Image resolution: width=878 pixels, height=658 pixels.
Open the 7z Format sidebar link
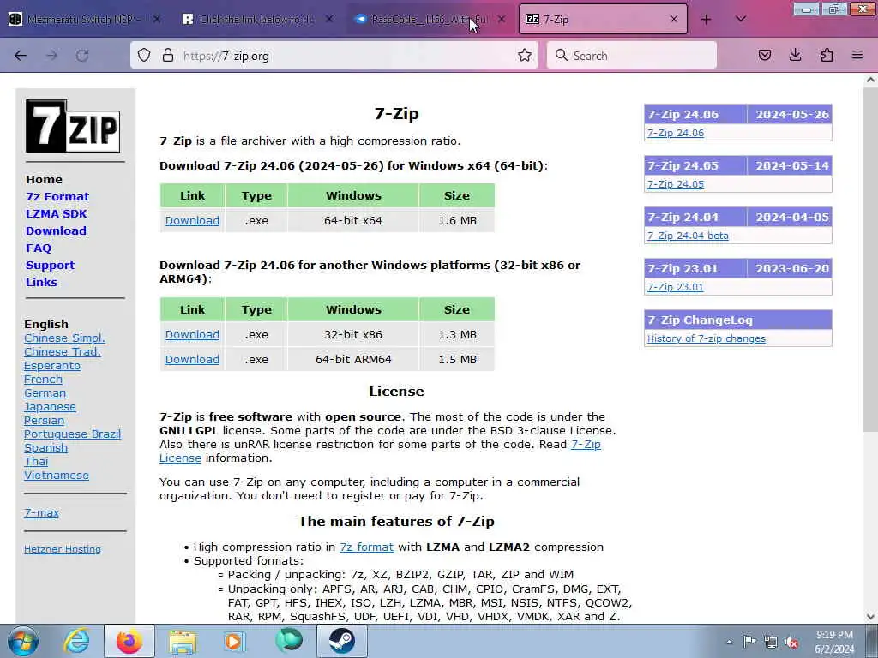pyautogui.click(x=57, y=197)
